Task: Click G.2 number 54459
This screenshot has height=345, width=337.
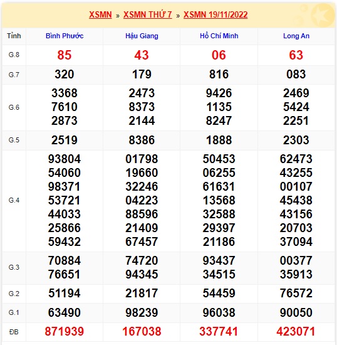Action: point(219,294)
